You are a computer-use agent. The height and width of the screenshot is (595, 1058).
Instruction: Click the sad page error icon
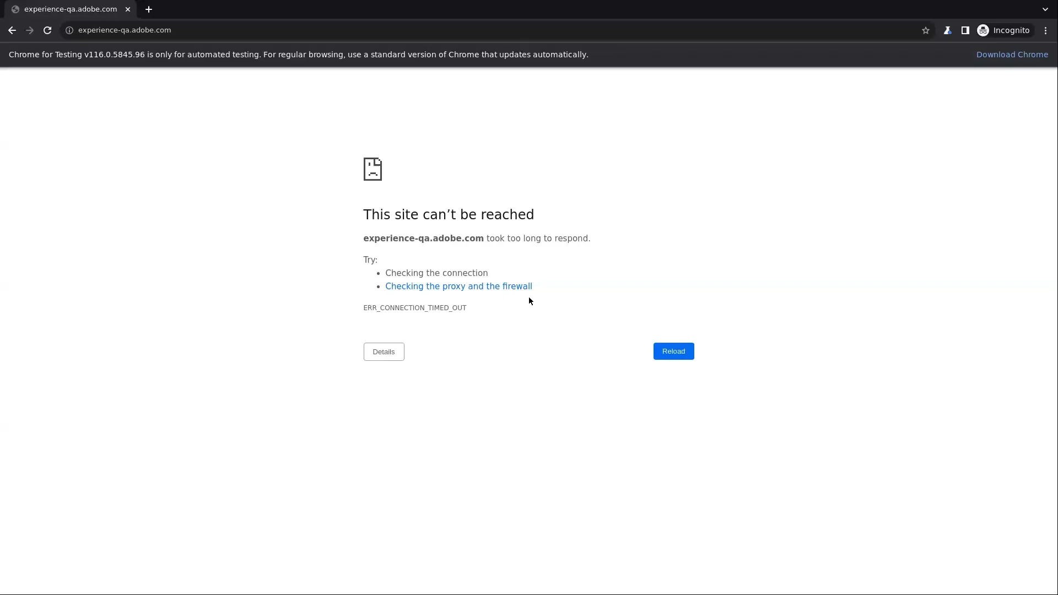(373, 169)
